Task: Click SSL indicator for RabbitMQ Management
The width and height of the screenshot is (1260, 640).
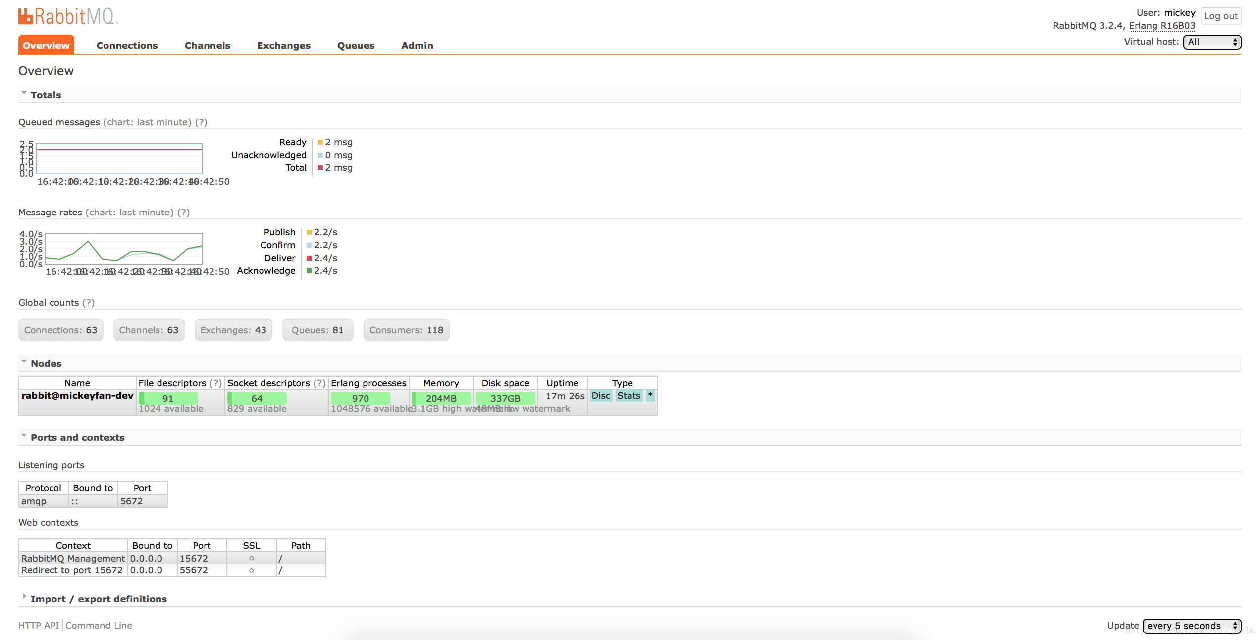Action: click(x=252, y=558)
